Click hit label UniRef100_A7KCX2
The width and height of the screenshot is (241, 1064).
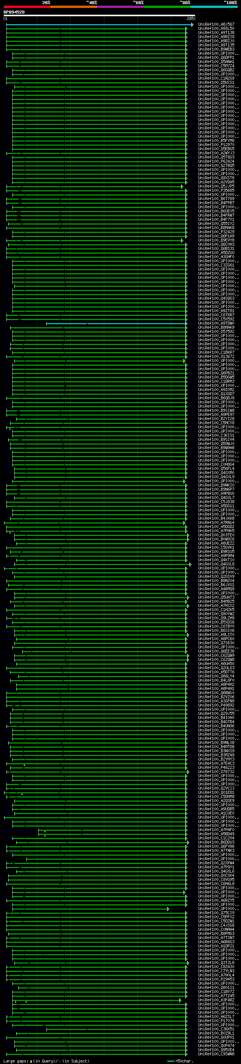point(216,605)
